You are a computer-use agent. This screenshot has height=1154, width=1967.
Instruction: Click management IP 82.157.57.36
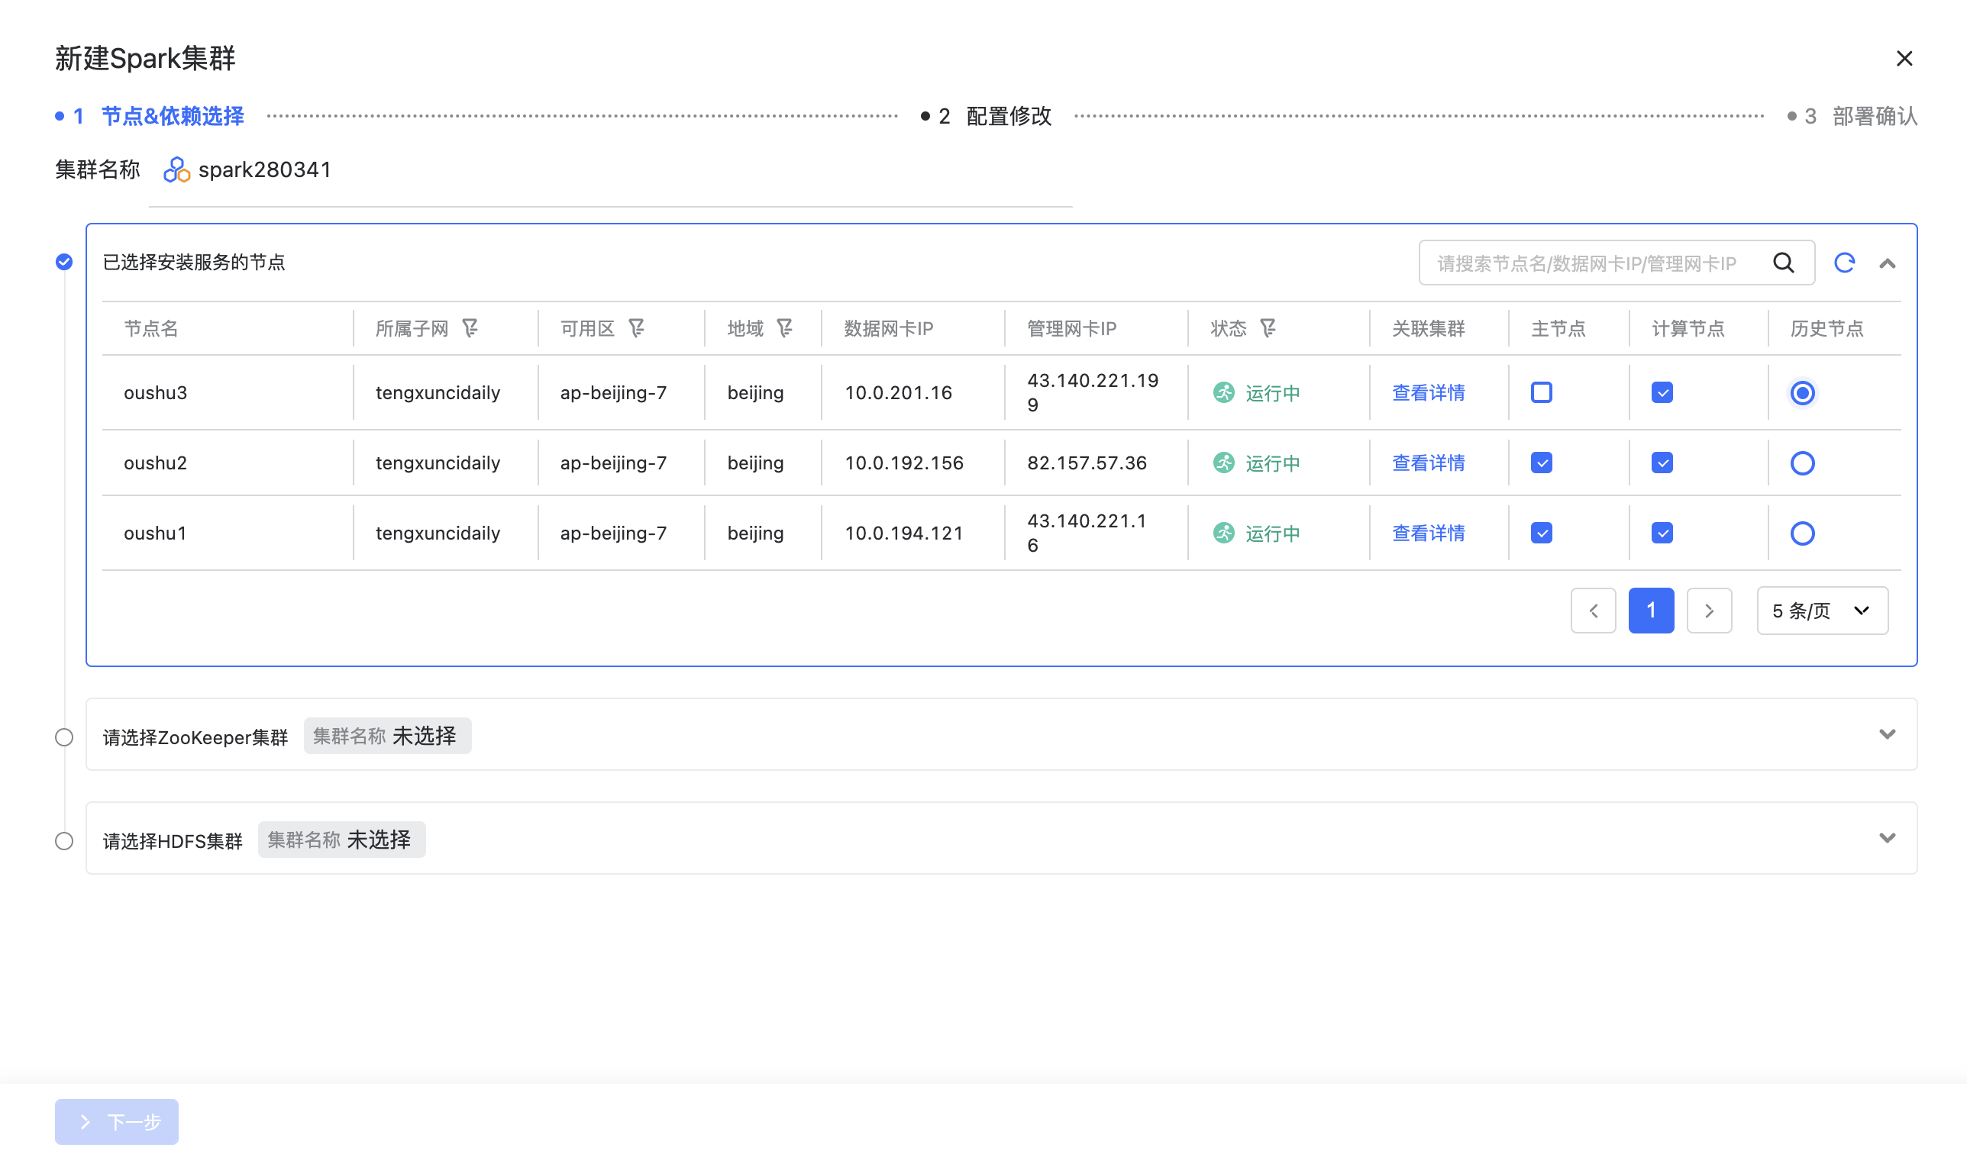(x=1087, y=463)
